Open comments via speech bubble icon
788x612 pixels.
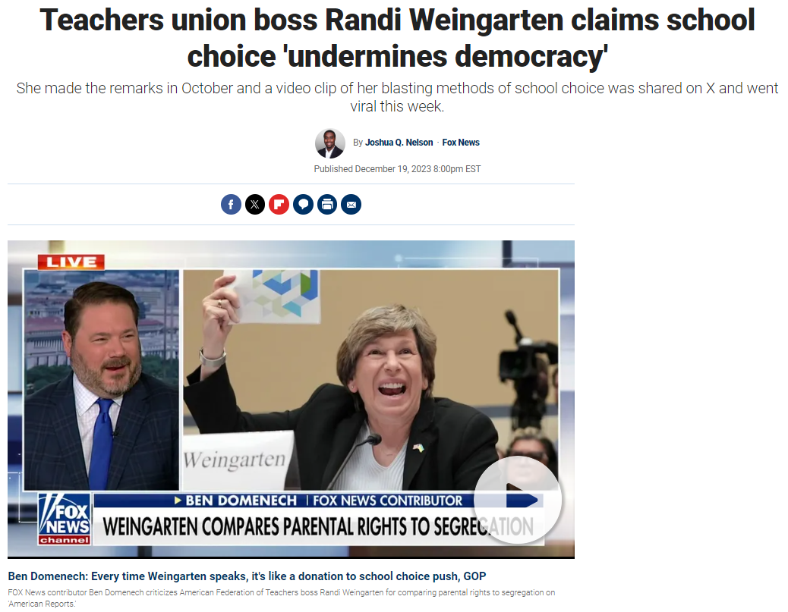pyautogui.click(x=303, y=204)
